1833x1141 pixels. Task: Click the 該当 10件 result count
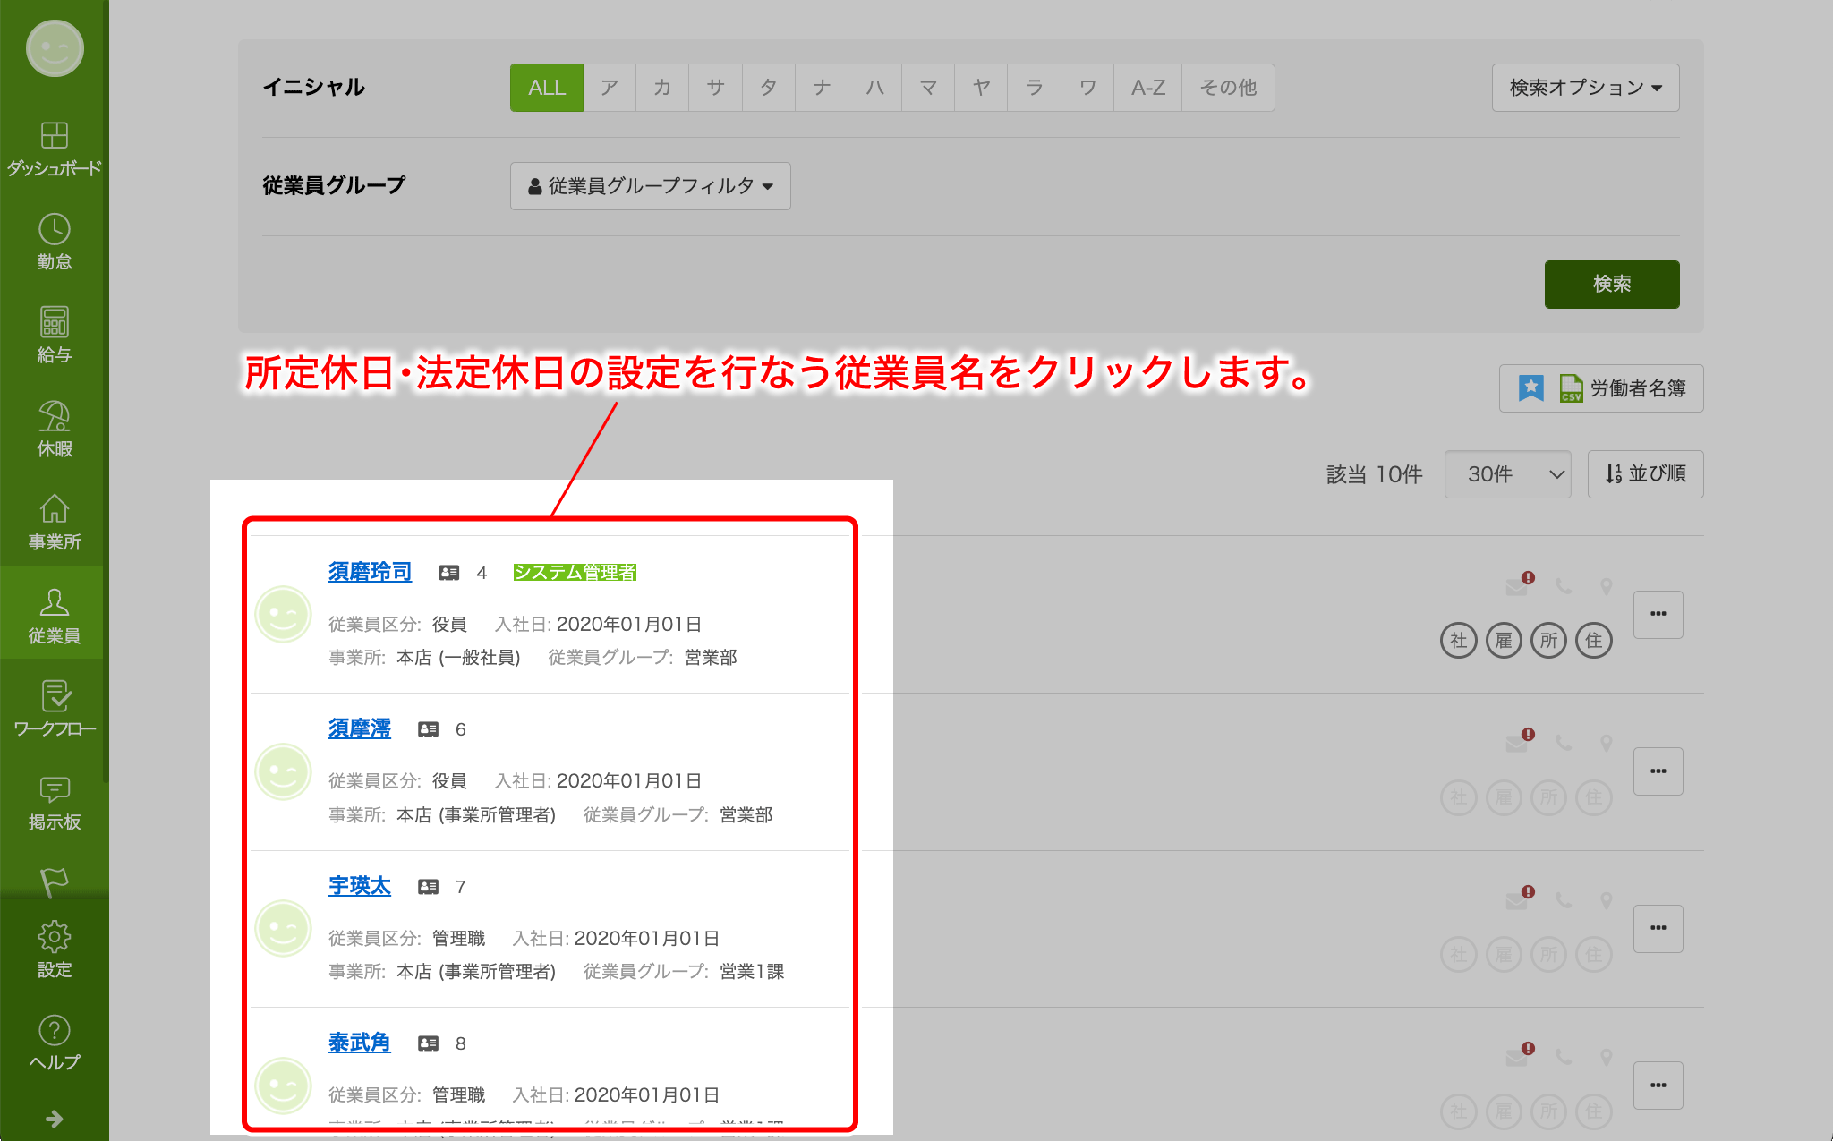point(1374,474)
